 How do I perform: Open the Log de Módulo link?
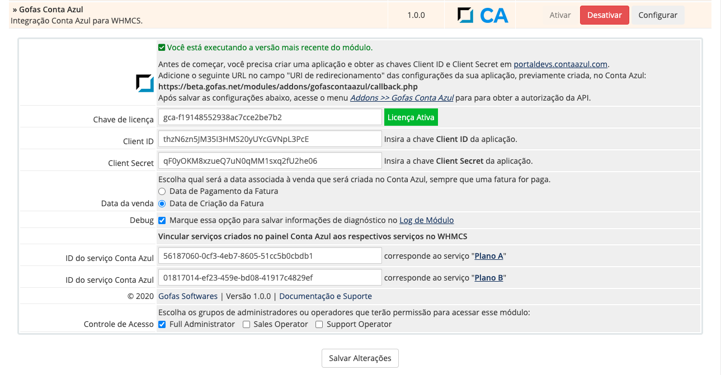pyautogui.click(x=426, y=220)
